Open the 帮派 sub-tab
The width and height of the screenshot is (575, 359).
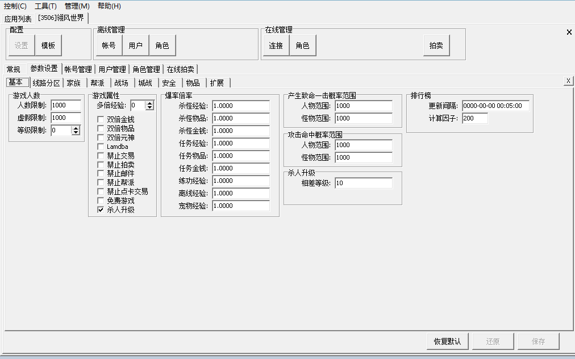click(98, 83)
